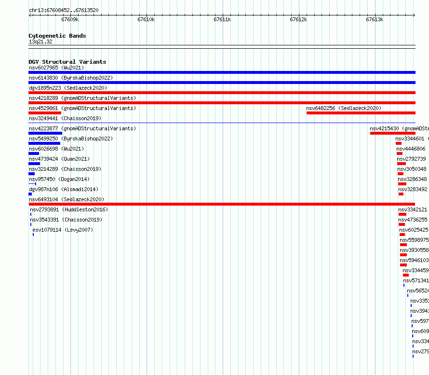Select the nsv6482256 (Sedlazeck2020) label

click(x=344, y=108)
